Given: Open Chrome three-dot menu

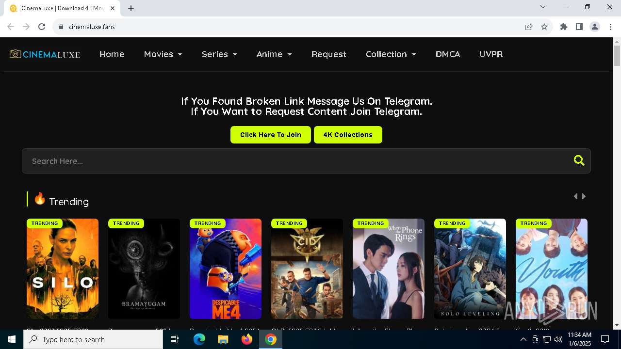Looking at the screenshot, I should click(610, 27).
